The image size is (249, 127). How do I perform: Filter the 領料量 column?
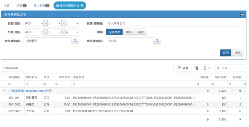(x=198, y=84)
